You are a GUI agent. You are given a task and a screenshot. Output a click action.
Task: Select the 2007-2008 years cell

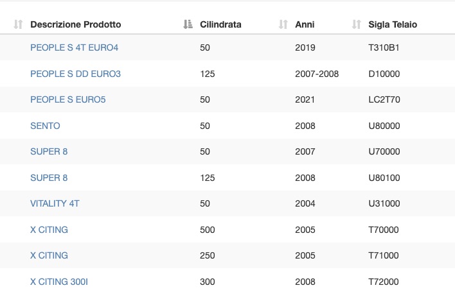tap(317, 74)
